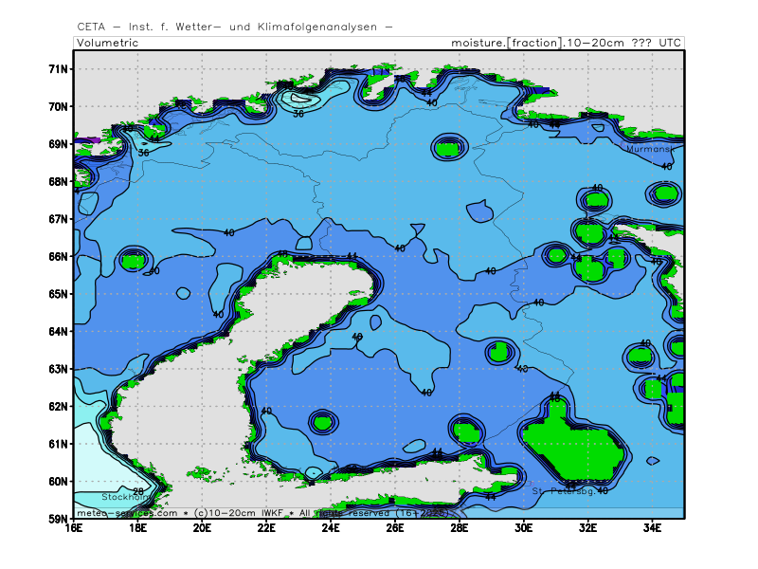This screenshot has width=758, height=569.
Task: Click the Volumetric title text
Action: 107,43
